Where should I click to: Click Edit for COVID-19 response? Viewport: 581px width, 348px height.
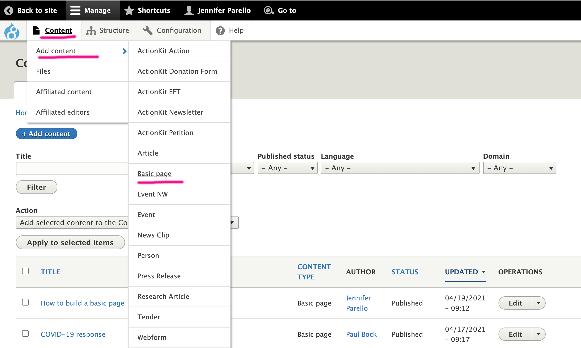515,334
